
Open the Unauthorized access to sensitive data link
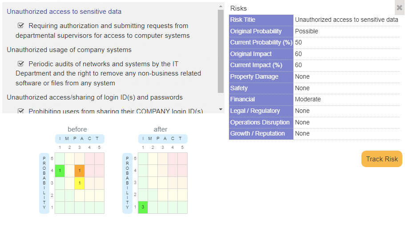tap(64, 12)
